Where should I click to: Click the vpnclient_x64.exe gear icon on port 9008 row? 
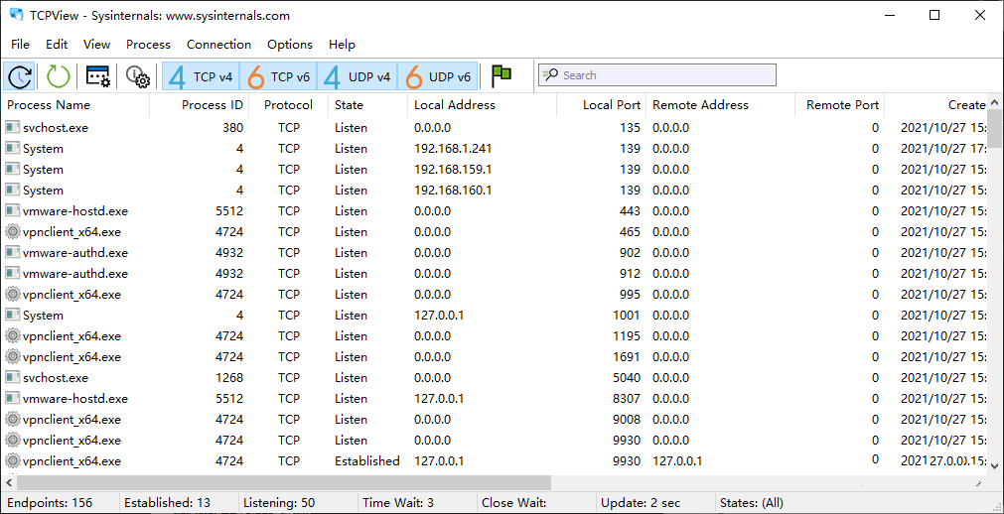(x=12, y=420)
